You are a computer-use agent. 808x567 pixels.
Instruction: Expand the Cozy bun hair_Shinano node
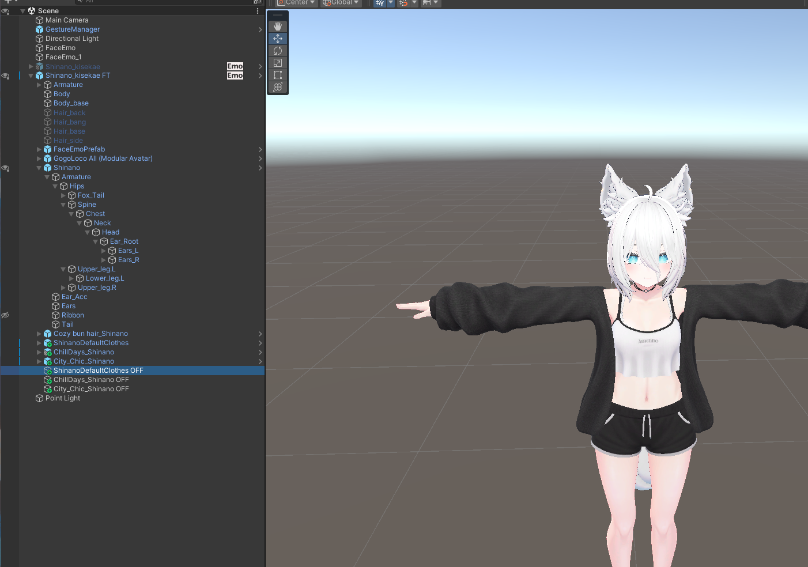[x=39, y=334]
